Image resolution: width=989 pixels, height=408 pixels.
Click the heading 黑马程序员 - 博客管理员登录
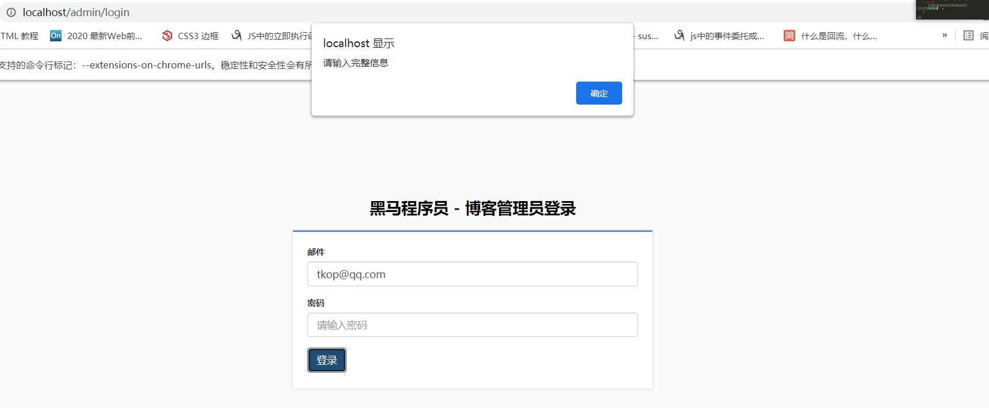(473, 208)
